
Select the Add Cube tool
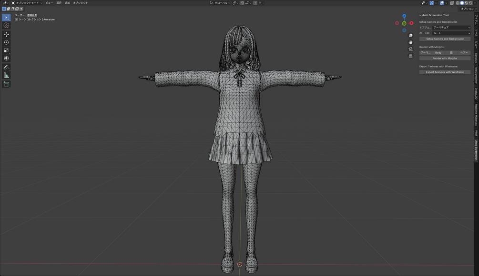6,84
